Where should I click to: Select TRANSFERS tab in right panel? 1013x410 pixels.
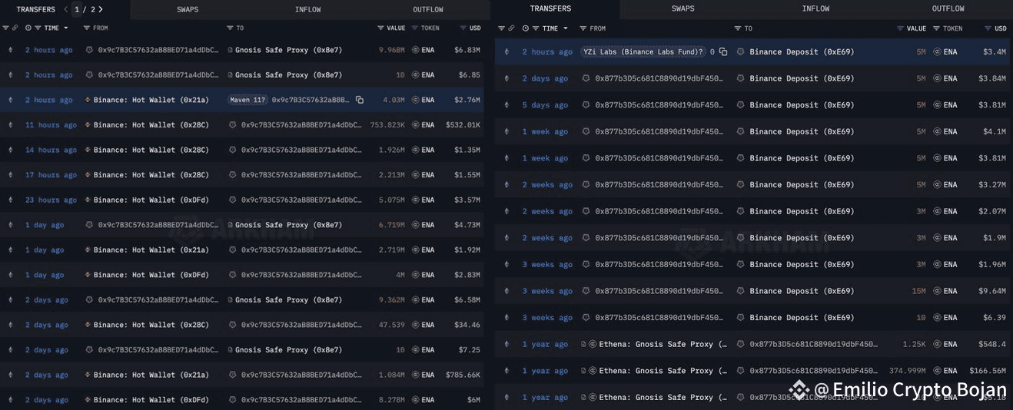(x=550, y=8)
